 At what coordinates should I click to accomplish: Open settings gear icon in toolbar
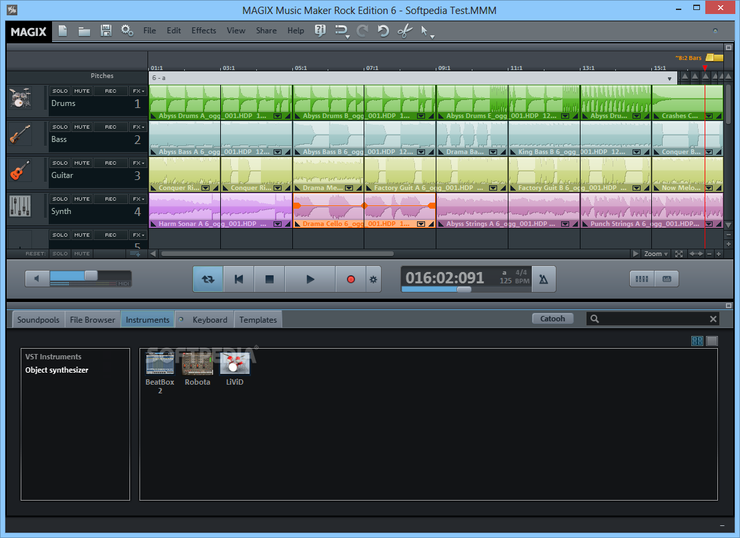[x=127, y=31]
